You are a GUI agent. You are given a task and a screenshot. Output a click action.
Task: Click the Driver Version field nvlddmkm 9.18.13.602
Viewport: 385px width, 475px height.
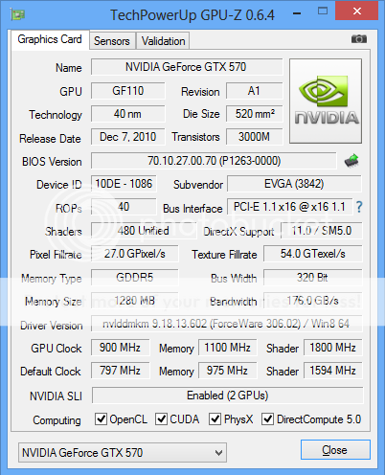click(x=227, y=324)
